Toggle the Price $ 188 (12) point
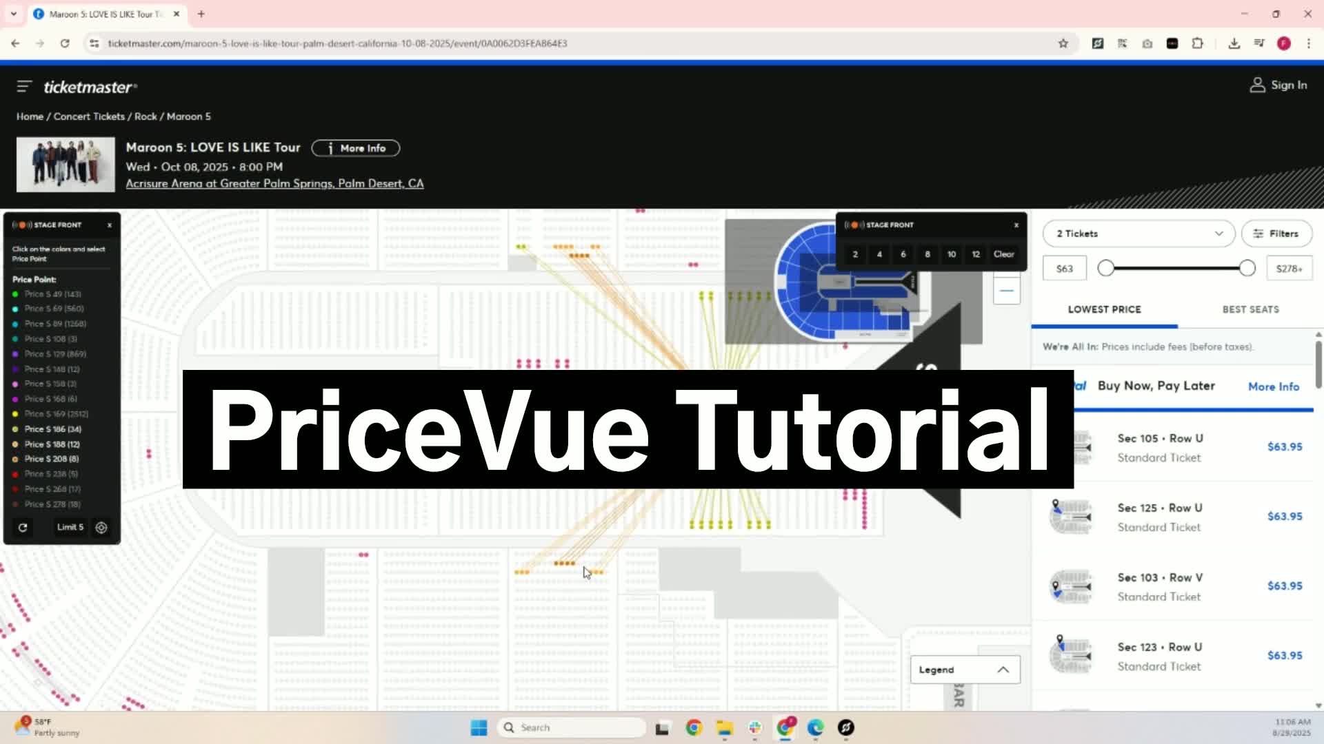This screenshot has height=744, width=1324. pos(46,444)
